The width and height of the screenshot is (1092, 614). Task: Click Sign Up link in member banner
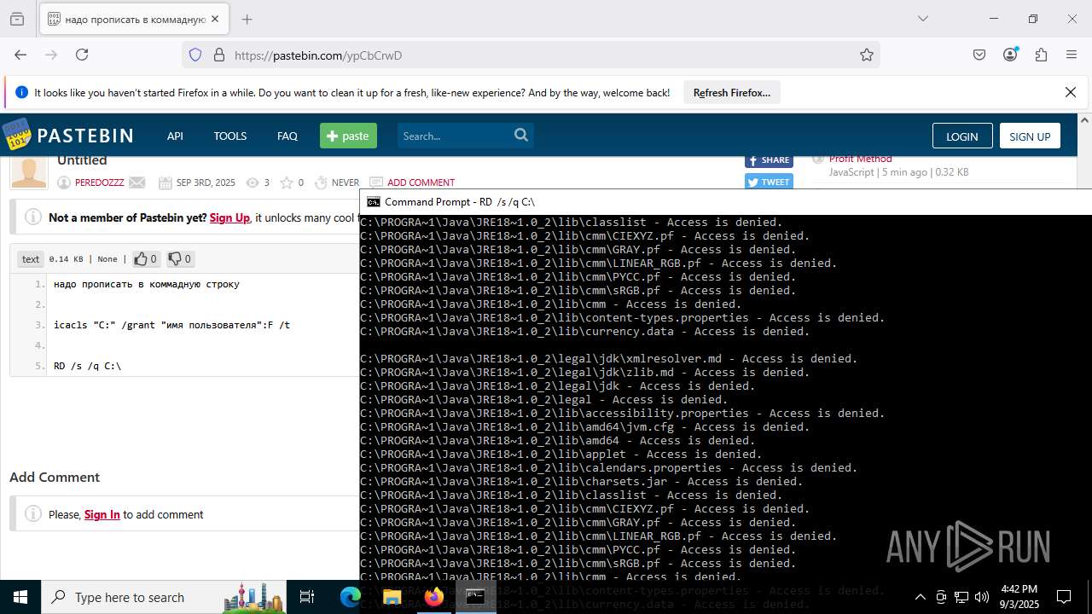pyautogui.click(x=229, y=217)
